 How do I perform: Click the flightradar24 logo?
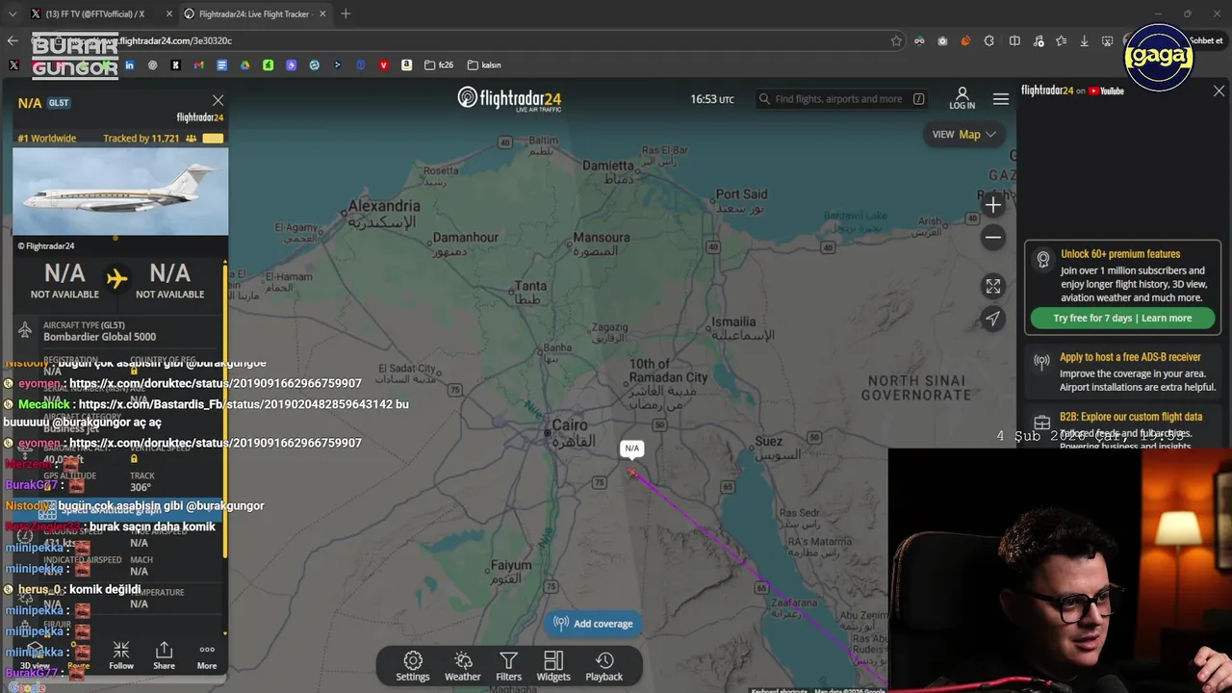pos(509,98)
